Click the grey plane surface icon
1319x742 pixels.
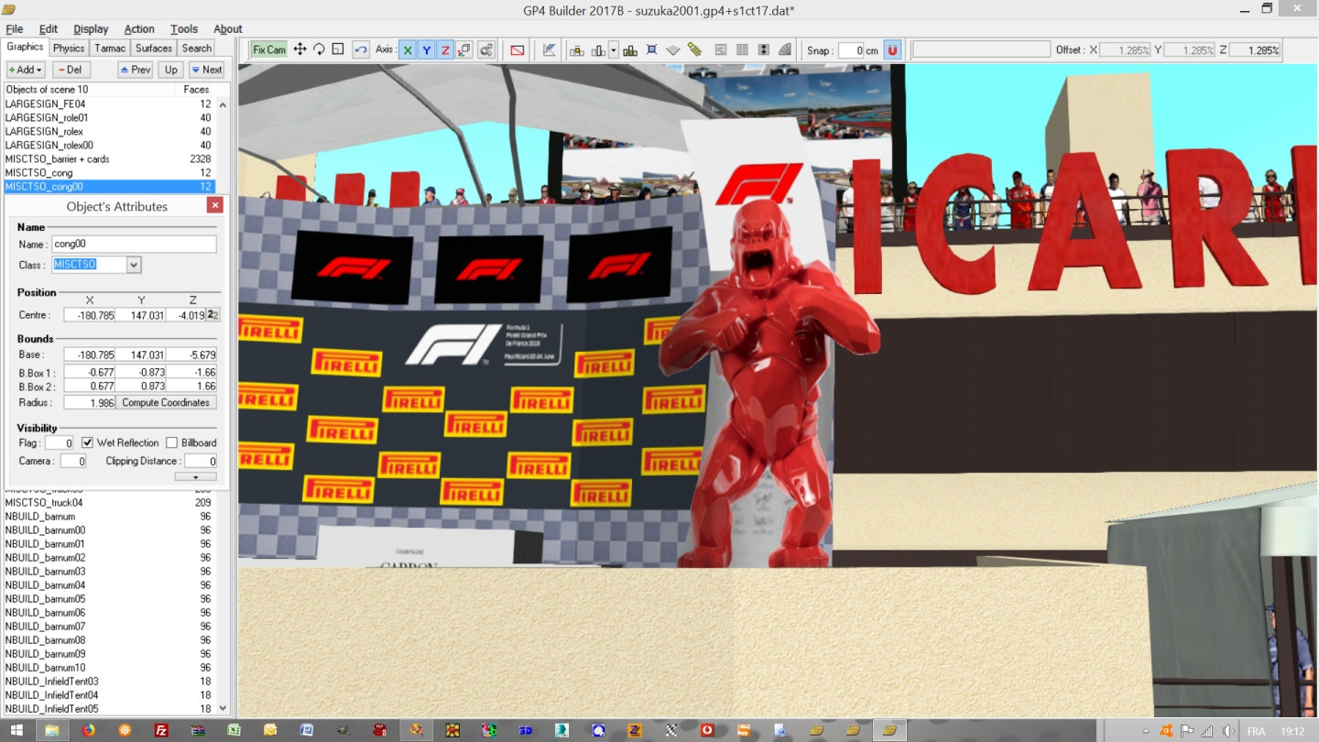click(673, 49)
